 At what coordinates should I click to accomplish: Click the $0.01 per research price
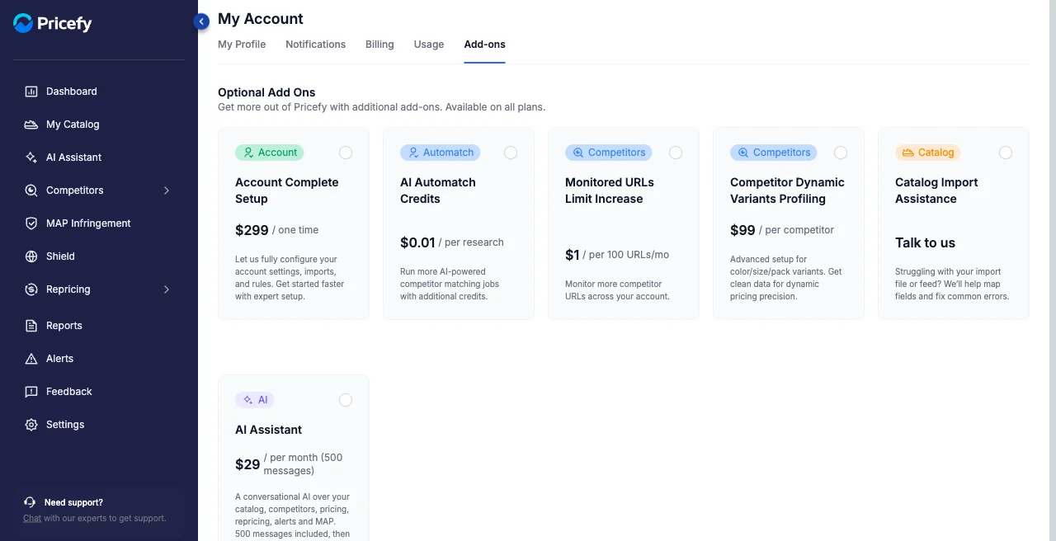pyautogui.click(x=452, y=242)
